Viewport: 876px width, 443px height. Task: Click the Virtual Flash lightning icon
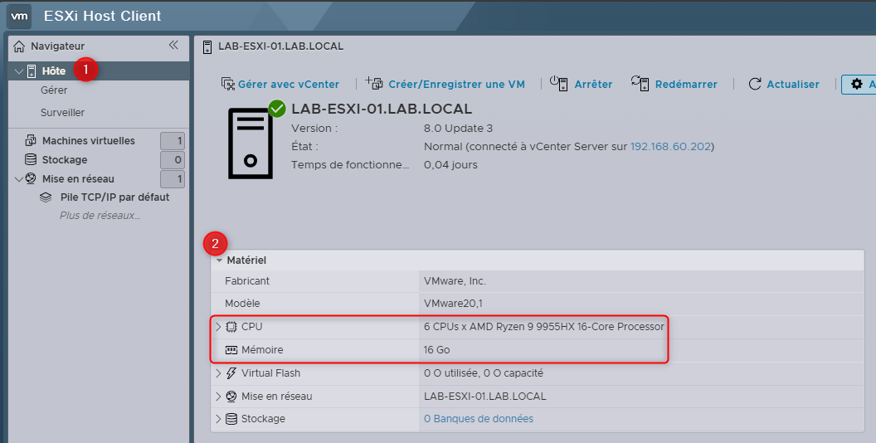tap(231, 373)
